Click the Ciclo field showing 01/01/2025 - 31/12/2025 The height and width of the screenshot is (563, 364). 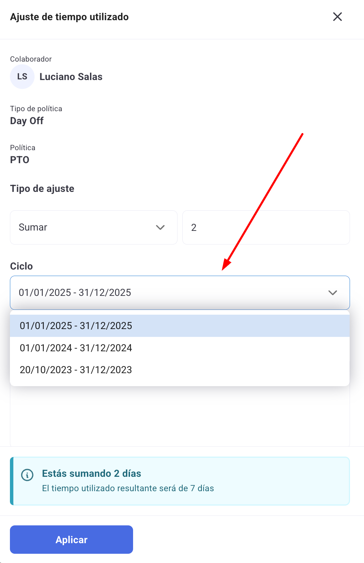[x=171, y=293]
